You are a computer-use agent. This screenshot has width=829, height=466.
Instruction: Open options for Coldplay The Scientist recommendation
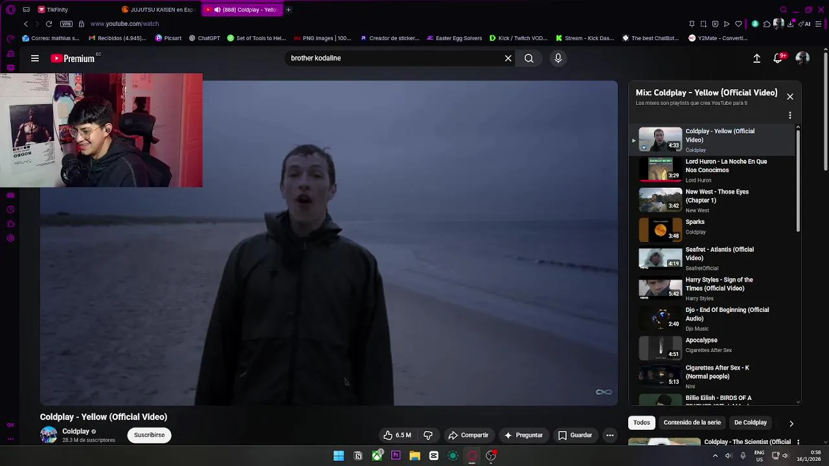(798, 443)
